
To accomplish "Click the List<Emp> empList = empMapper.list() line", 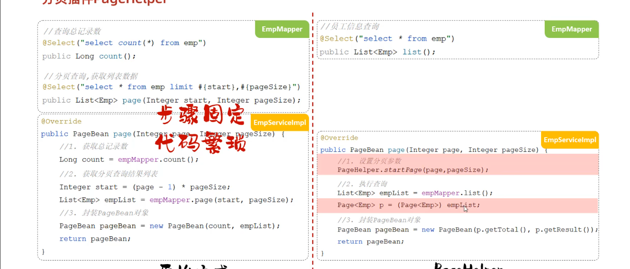I will [x=415, y=193].
